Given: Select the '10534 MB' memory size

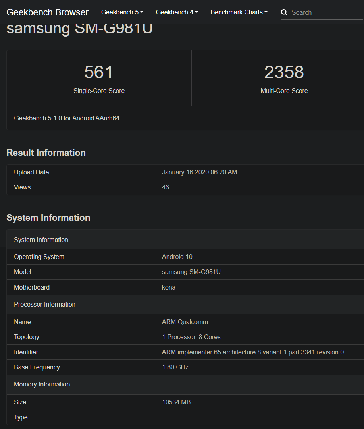Looking at the screenshot, I should pyautogui.click(x=176, y=402).
